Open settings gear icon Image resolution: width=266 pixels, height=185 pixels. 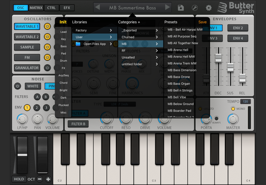click(x=209, y=8)
